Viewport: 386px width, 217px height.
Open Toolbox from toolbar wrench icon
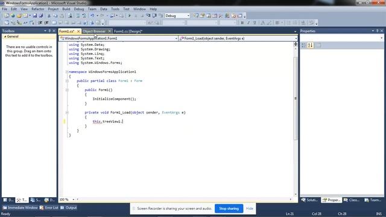pos(221,16)
